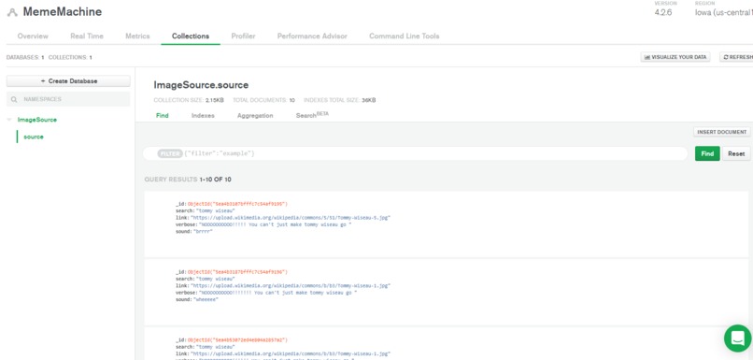Click the Tommy-wiseau-5.jpg link value
The width and height of the screenshot is (753, 360).
(290, 218)
